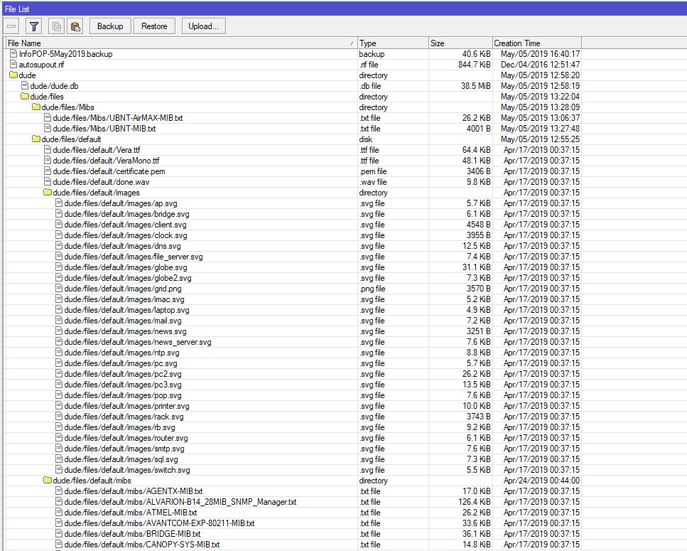
Task: Toggle sort order using the File Name arrow
Action: click(353, 43)
